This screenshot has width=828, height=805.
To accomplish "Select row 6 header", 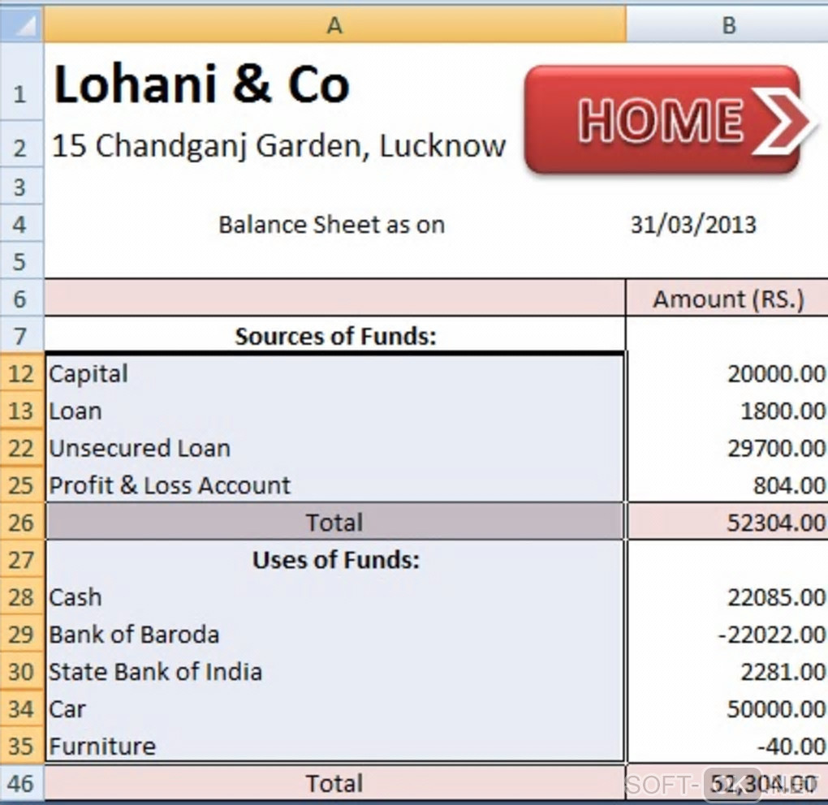I will 22,299.
